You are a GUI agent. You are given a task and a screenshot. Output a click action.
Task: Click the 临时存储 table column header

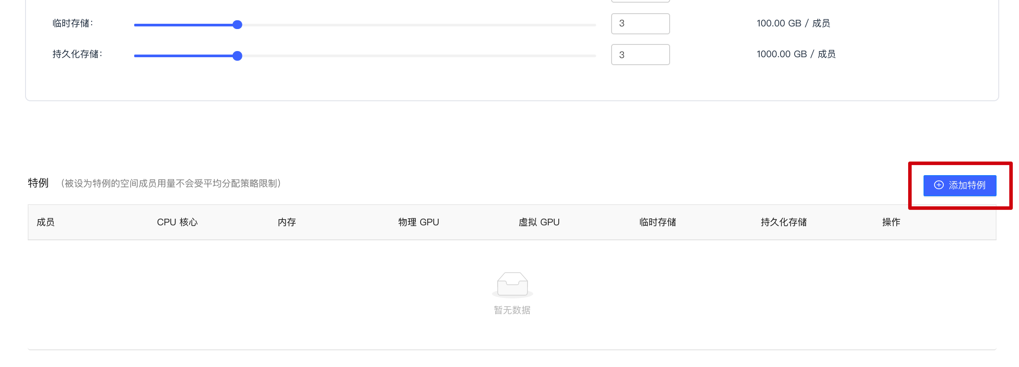click(658, 222)
